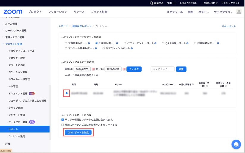This screenshot has width=245, height=153.
Task: Click CSVレポートを作成 button
Action: click(x=78, y=133)
